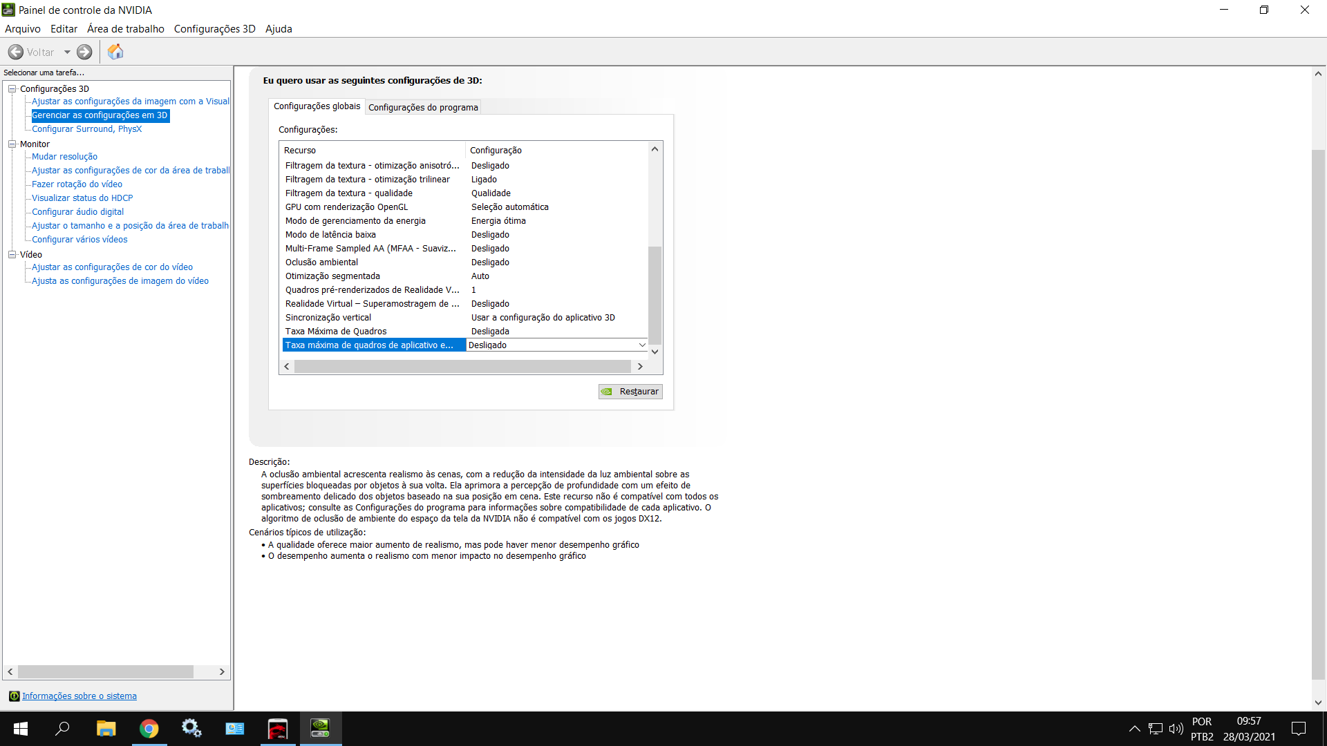
Task: Select the Modo de gerenciamento da energia row
Action: click(x=464, y=221)
